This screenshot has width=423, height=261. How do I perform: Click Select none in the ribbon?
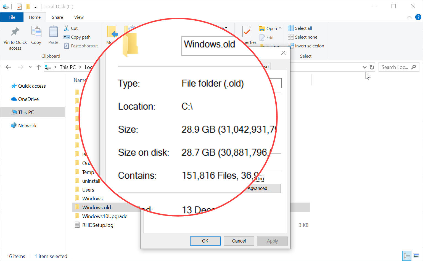click(303, 37)
